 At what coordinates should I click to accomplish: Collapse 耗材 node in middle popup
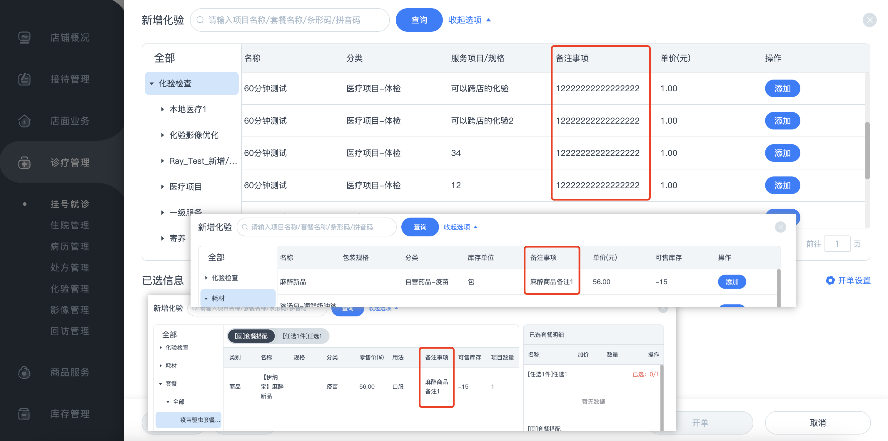click(x=206, y=299)
